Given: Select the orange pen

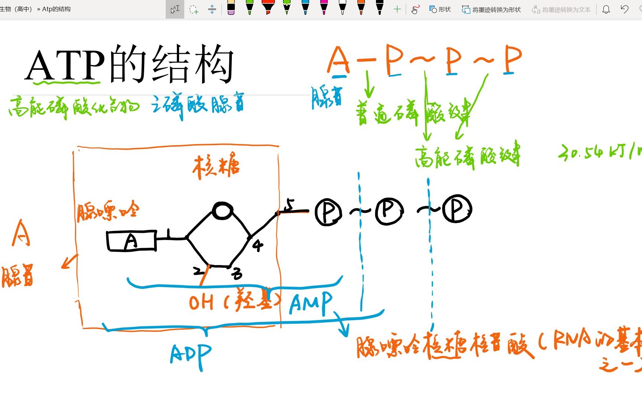Looking at the screenshot, I should 361,9.
